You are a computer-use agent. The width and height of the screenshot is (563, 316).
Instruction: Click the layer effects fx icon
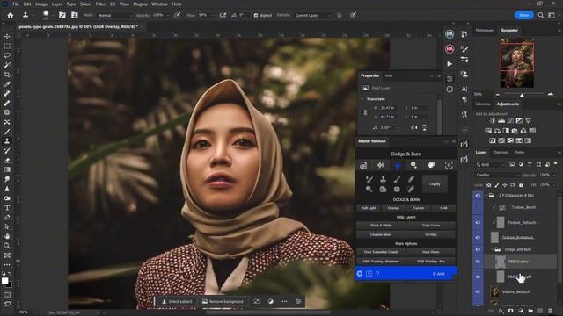click(x=501, y=311)
